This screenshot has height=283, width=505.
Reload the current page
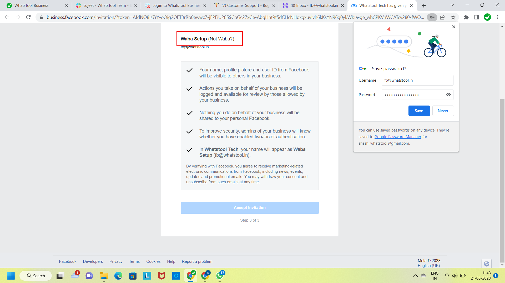pos(28,17)
